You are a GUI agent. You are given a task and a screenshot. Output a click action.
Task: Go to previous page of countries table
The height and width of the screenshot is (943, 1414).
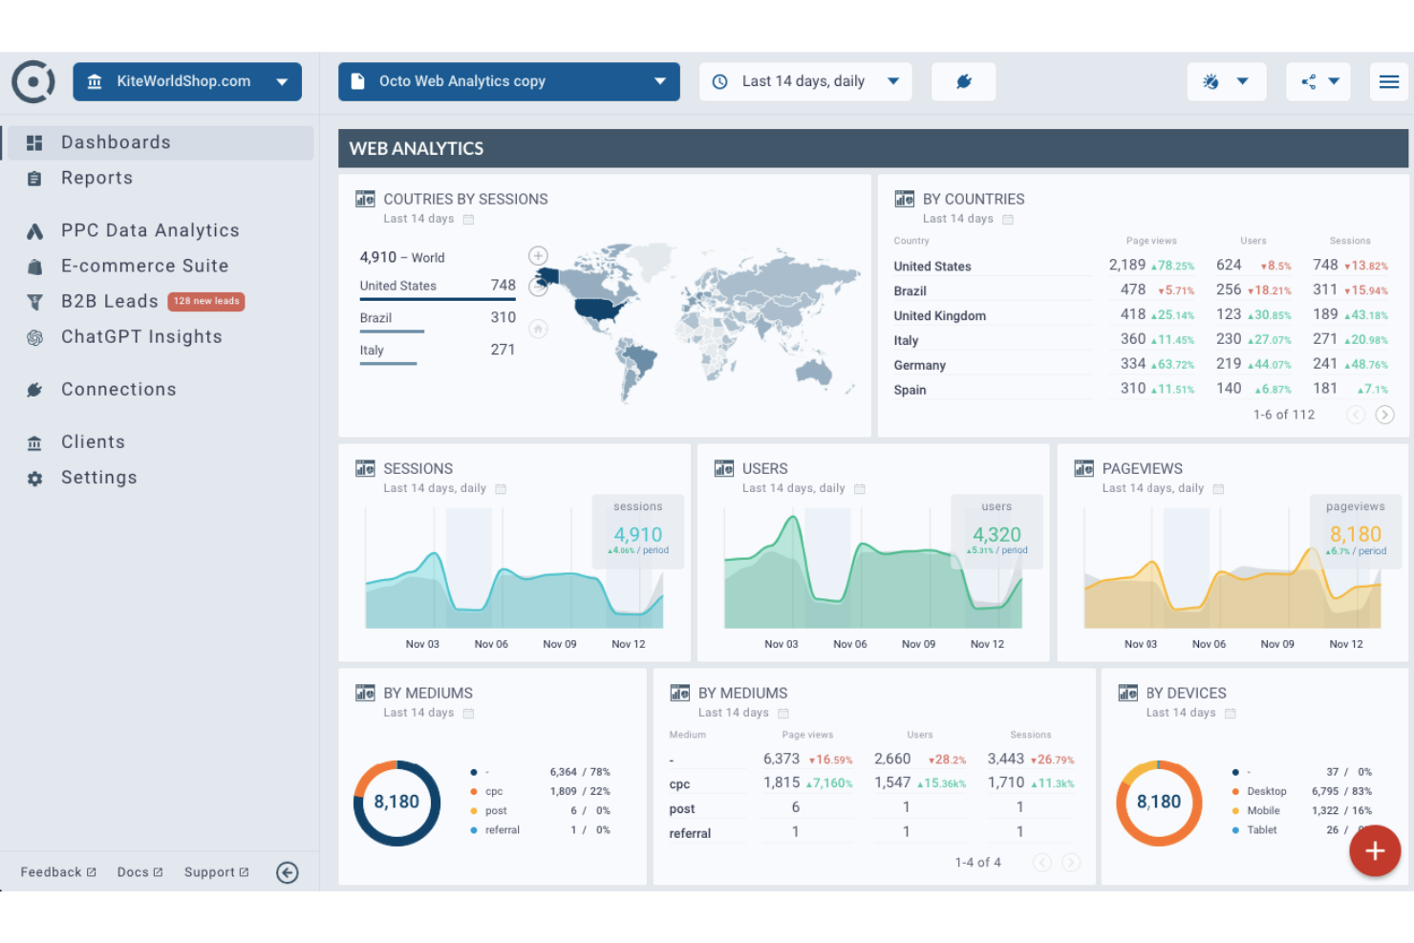1356,415
